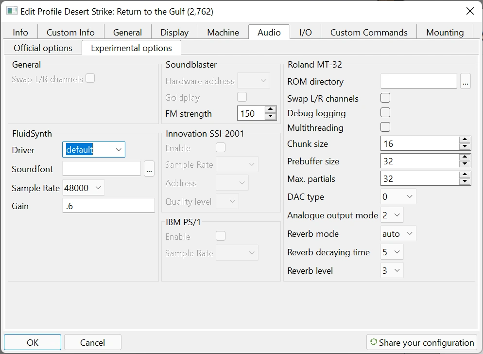Viewport: 483px width, 354px height.
Task: Toggle Debug logging checkbox
Action: (x=385, y=113)
